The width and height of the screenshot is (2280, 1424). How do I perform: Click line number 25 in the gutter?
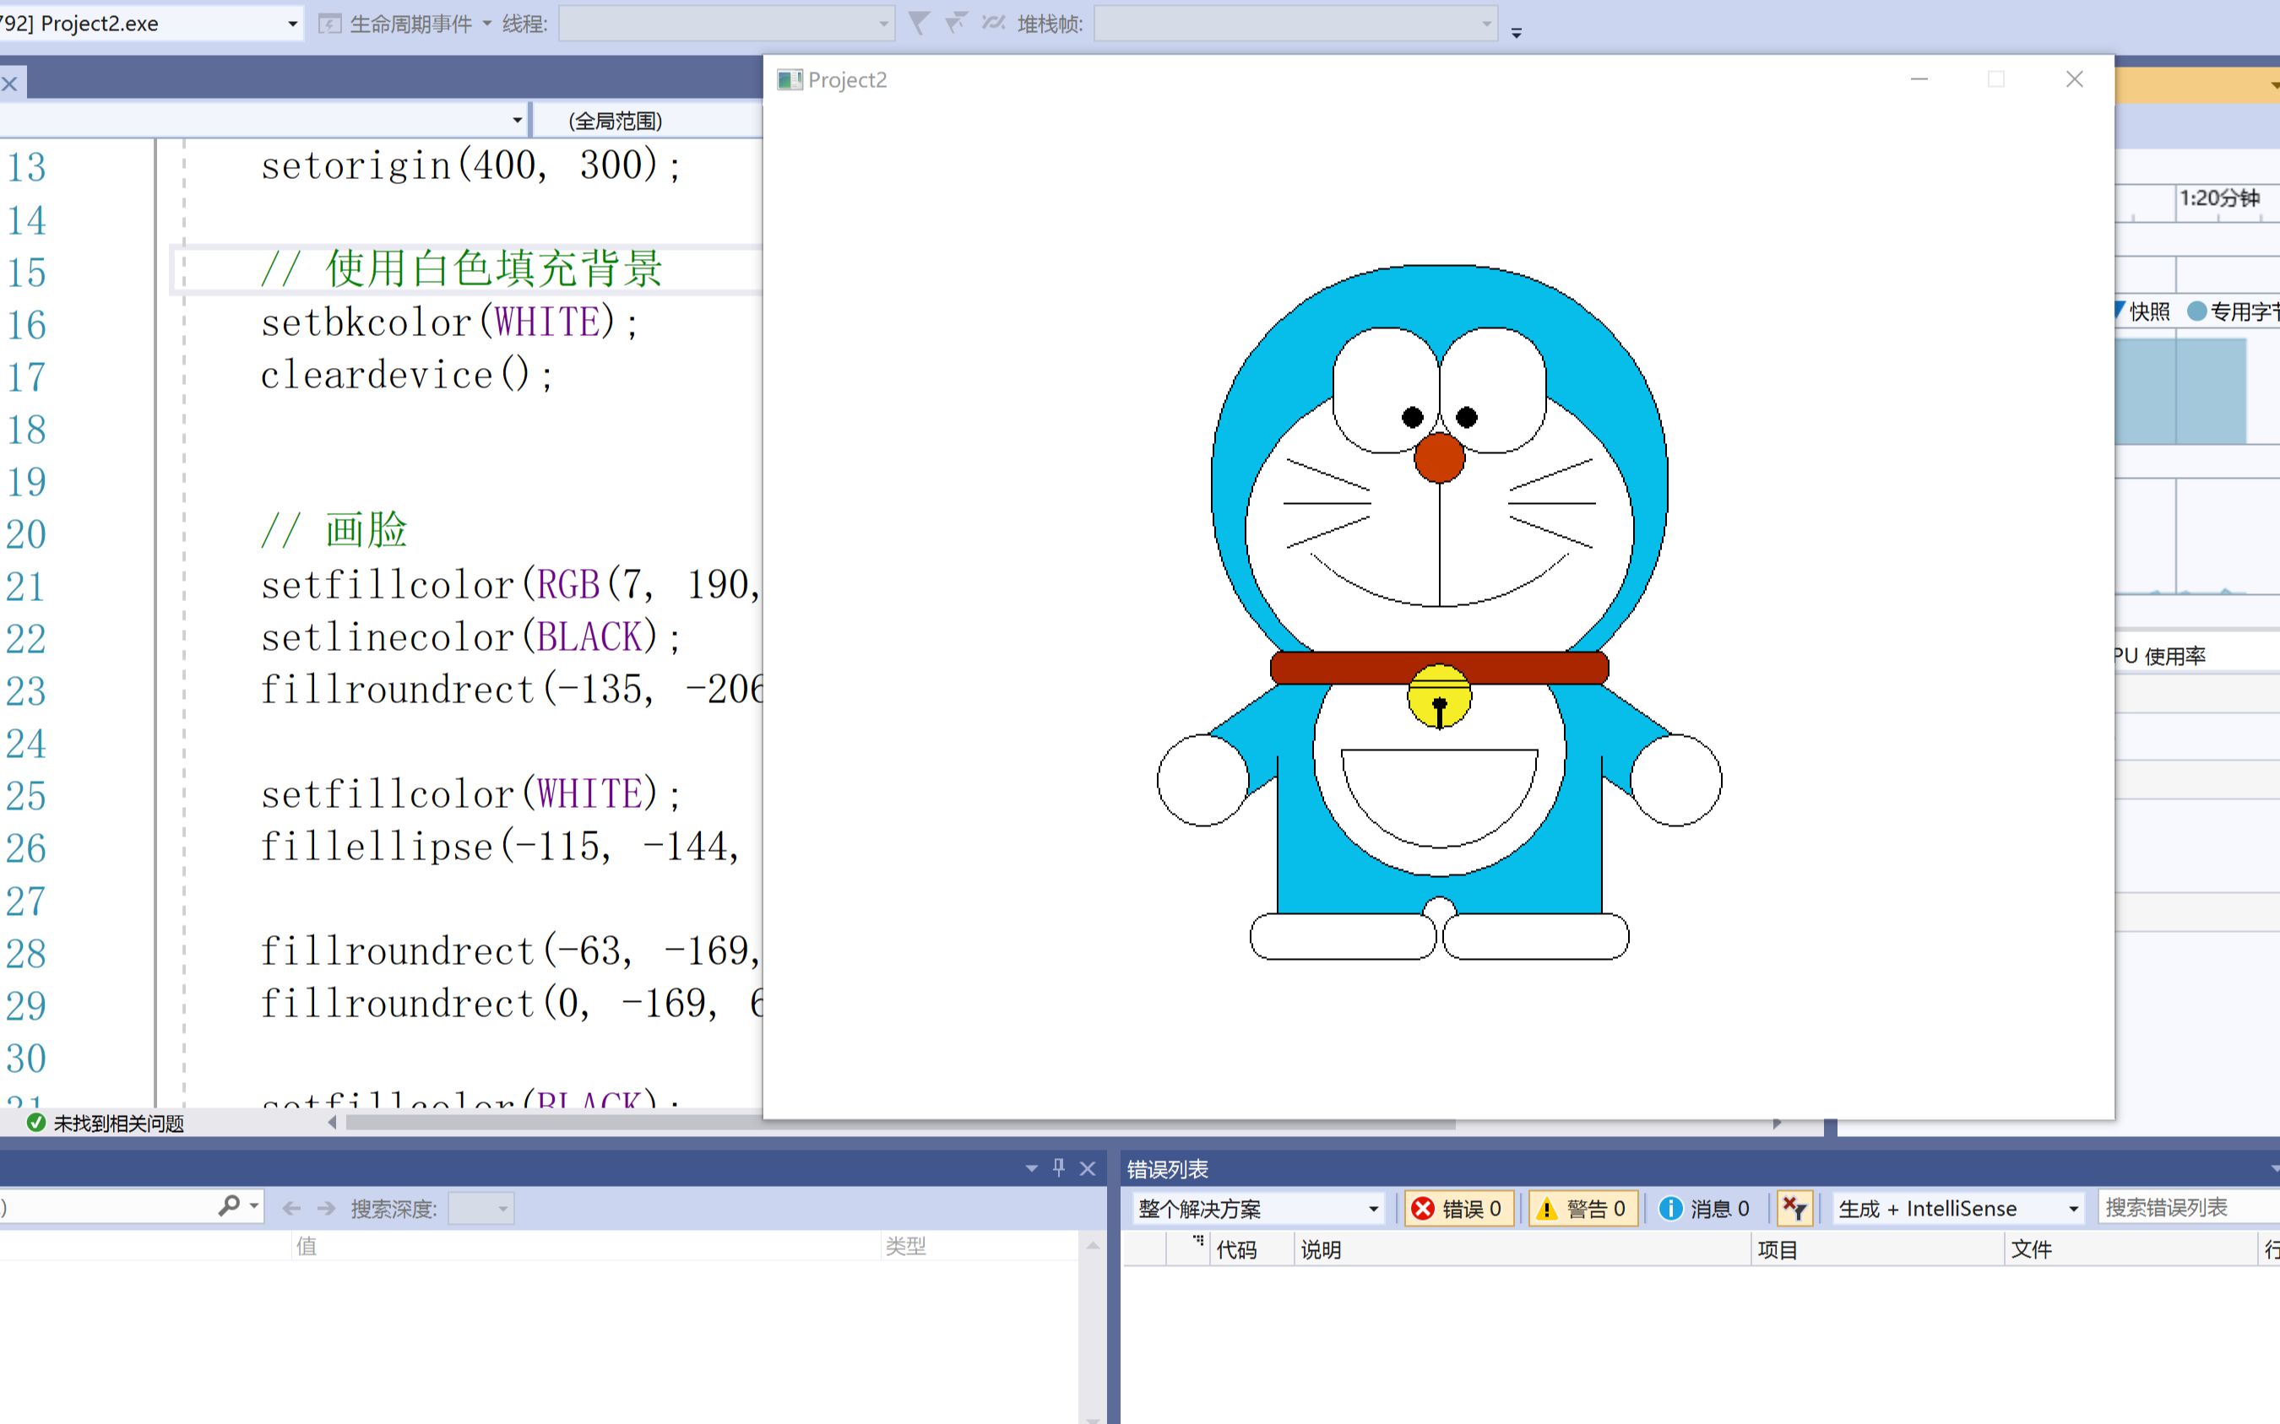(26, 797)
